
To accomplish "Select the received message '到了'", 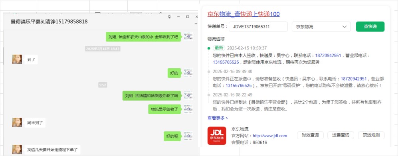I will point(31,59).
